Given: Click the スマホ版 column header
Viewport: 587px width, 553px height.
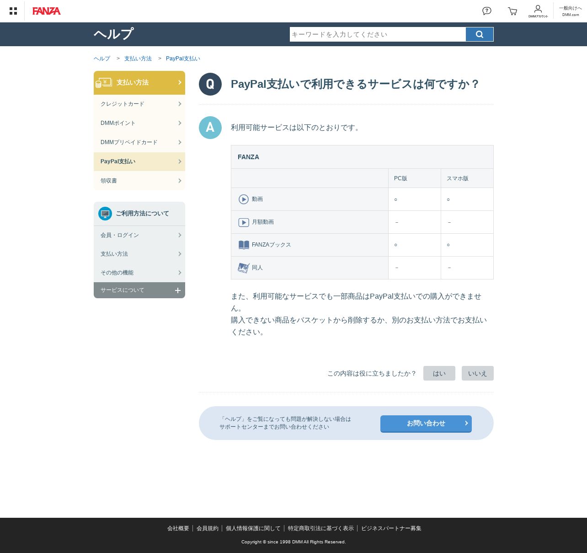Looking at the screenshot, I should (x=458, y=178).
